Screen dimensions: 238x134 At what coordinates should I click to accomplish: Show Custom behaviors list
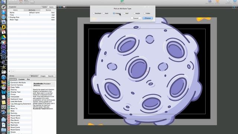(22, 79)
